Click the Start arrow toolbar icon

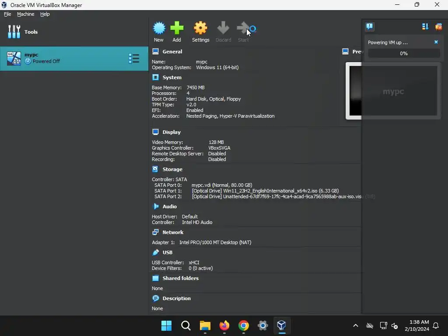243,28
